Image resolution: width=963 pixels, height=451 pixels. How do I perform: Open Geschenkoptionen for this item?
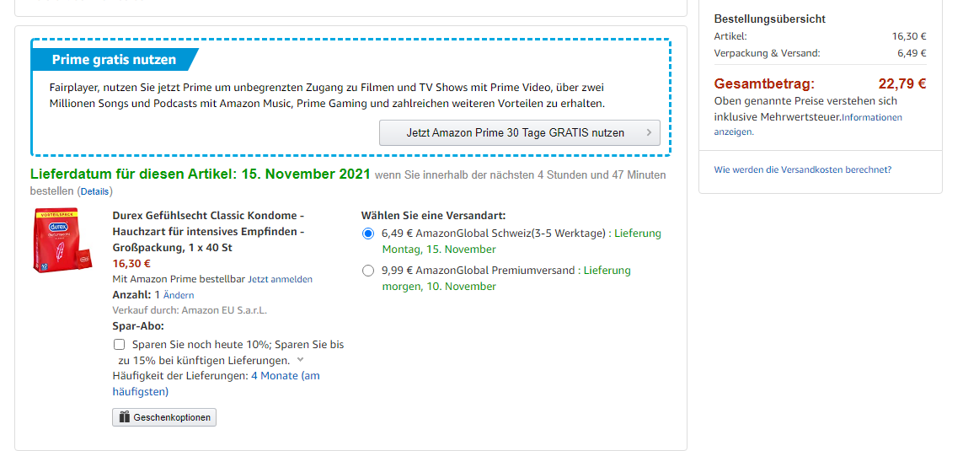coord(164,417)
